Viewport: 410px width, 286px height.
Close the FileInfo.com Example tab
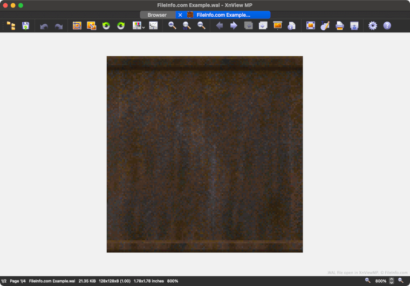point(180,15)
